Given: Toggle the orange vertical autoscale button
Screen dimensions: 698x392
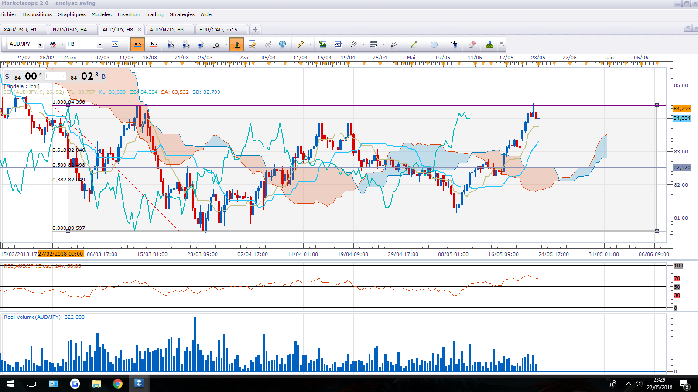Looking at the screenshot, I should pyautogui.click(x=236, y=44).
